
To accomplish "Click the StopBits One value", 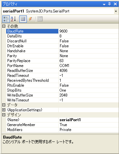I will tap(89, 90).
